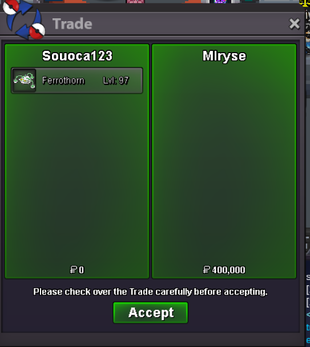
Task: Click the Ferrothorn sprite thumbnail
Action: pyautogui.click(x=24, y=81)
